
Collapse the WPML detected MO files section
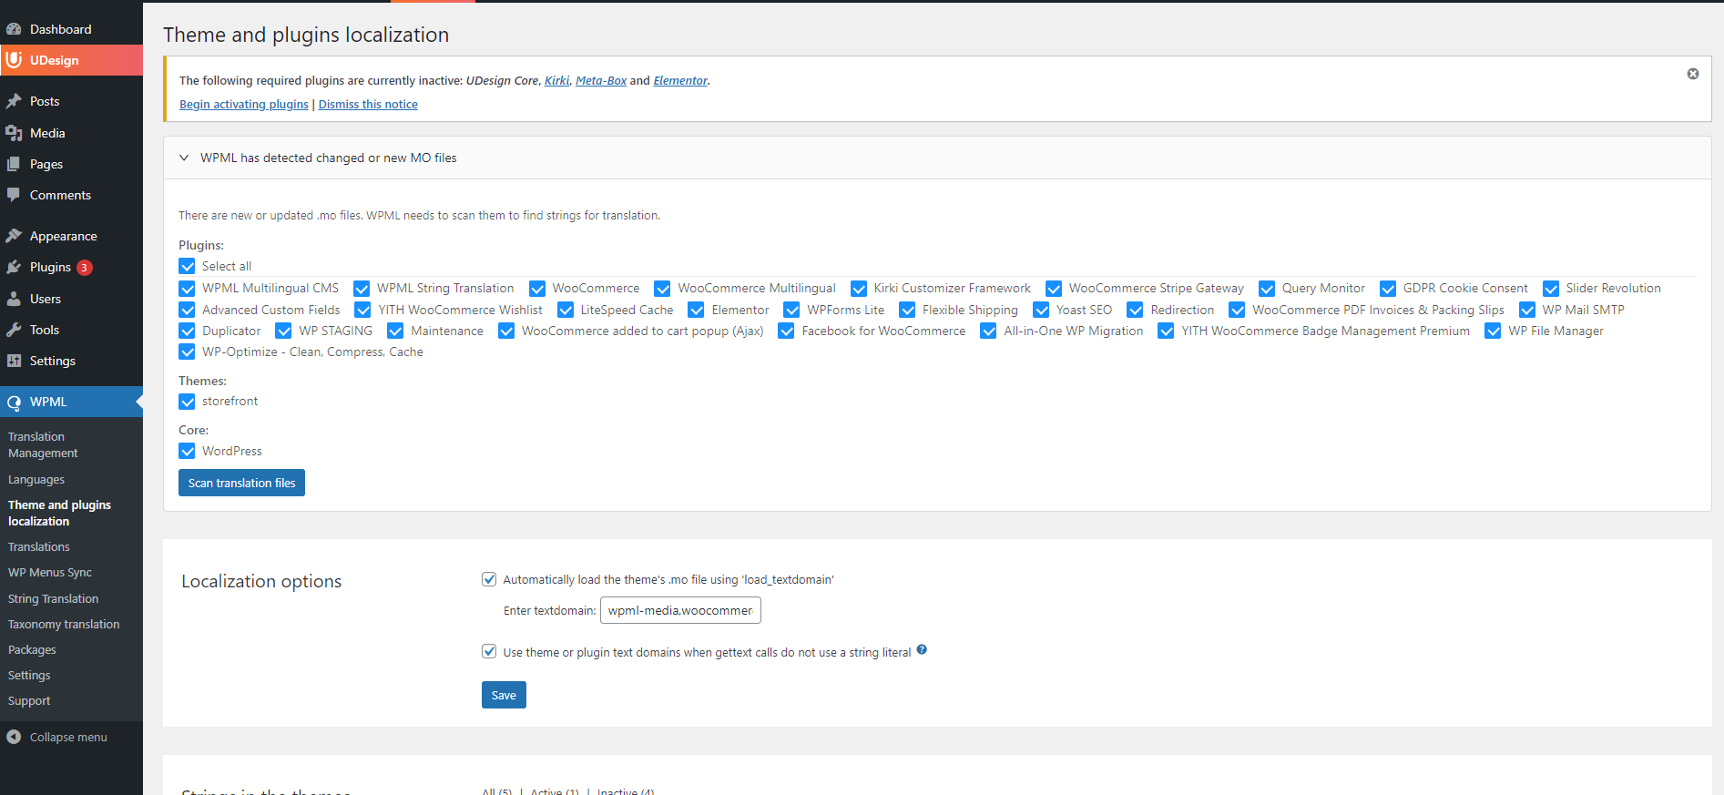point(184,158)
